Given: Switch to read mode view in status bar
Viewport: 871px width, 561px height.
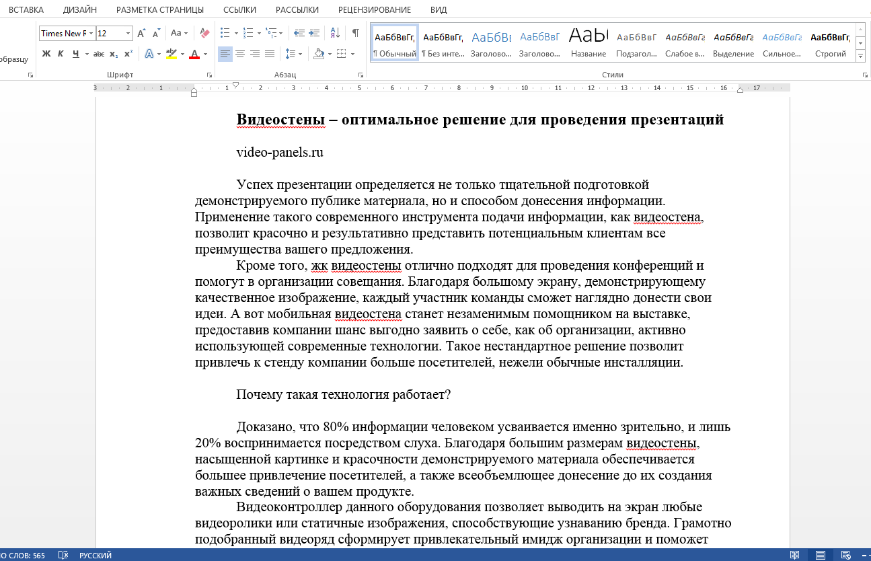Looking at the screenshot, I should pyautogui.click(x=794, y=555).
